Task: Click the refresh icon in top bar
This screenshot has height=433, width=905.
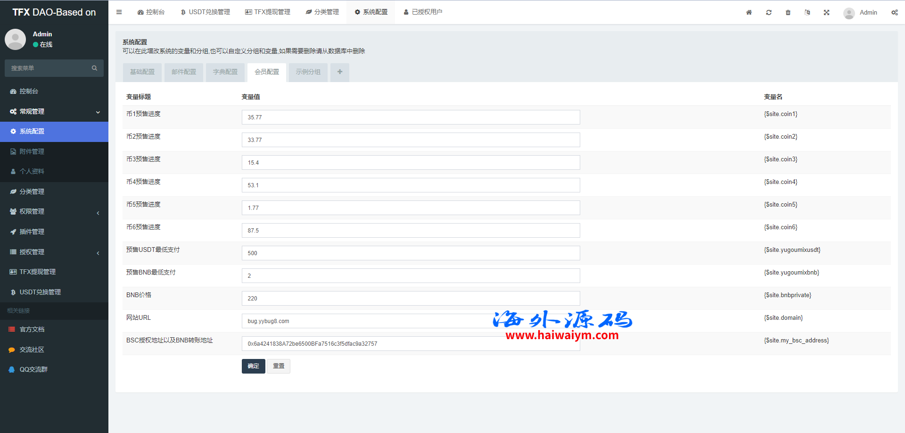Action: coord(769,13)
